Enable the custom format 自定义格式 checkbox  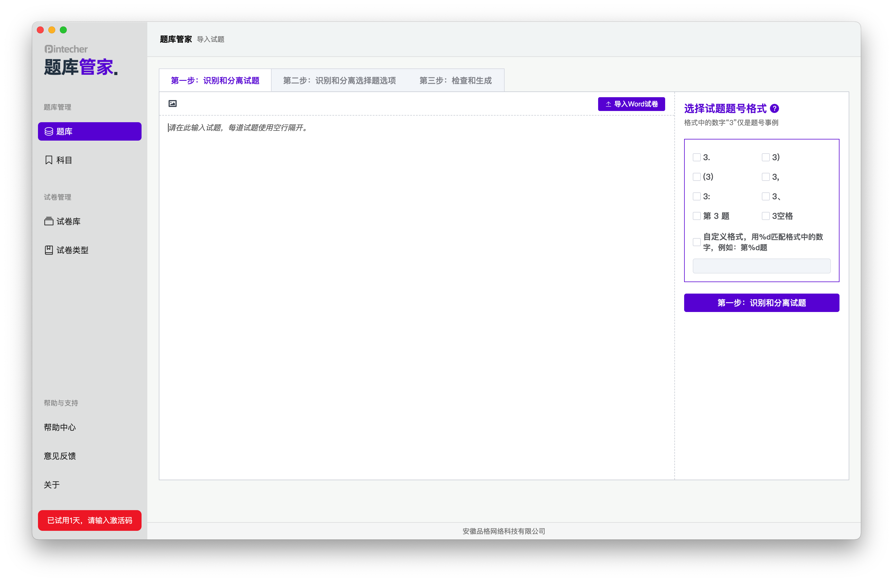click(697, 242)
